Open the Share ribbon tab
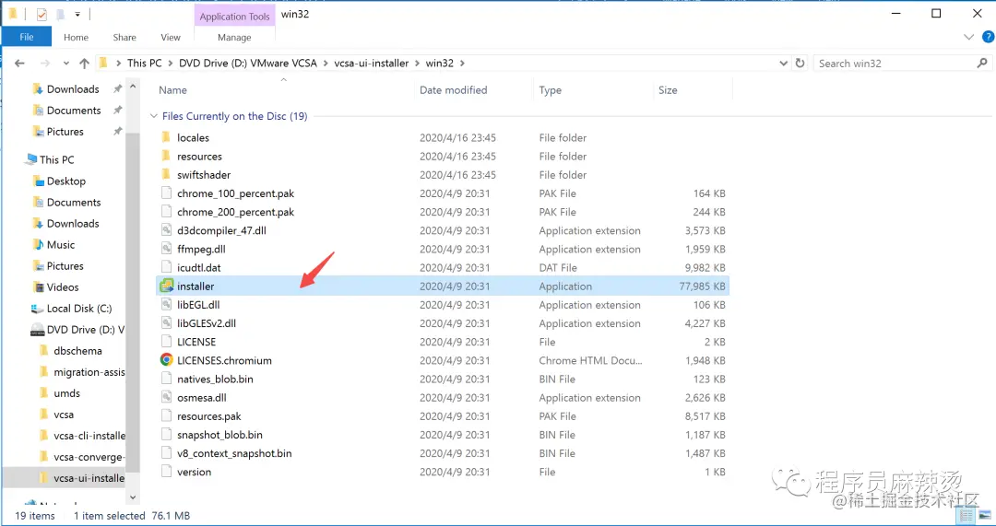This screenshot has height=526, width=996. 125,38
